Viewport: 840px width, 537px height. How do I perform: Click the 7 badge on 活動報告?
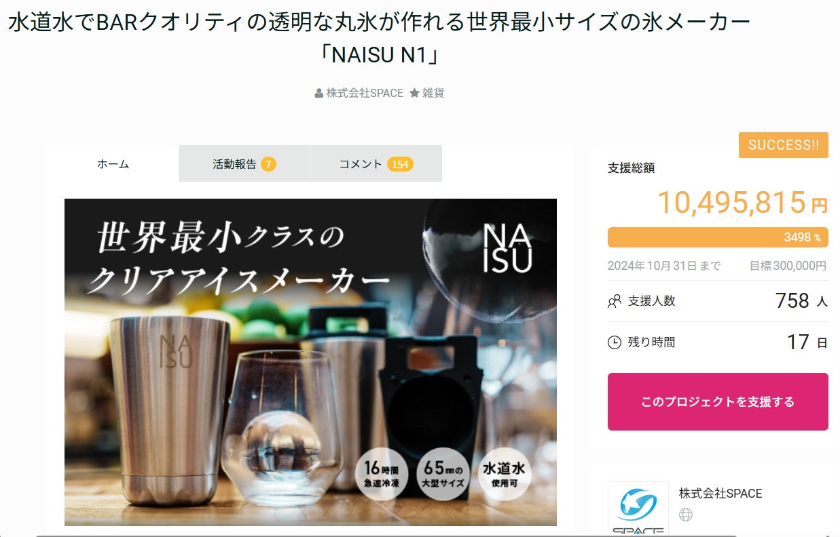(x=268, y=164)
